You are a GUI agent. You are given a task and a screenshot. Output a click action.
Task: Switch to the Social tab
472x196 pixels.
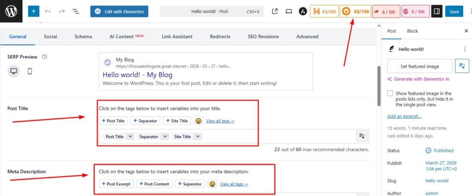pyautogui.click(x=50, y=37)
